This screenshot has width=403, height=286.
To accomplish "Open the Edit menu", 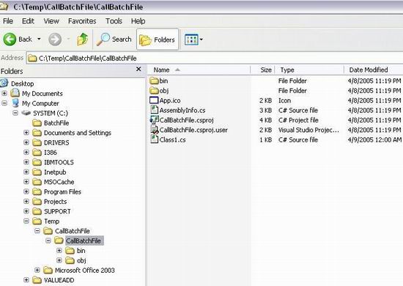I will (28, 21).
